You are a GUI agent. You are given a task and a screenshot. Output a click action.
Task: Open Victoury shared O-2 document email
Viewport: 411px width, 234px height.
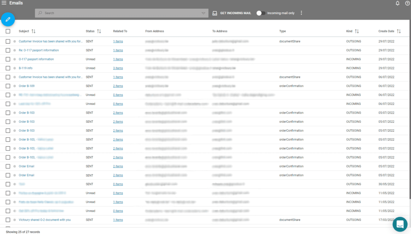click(45, 220)
